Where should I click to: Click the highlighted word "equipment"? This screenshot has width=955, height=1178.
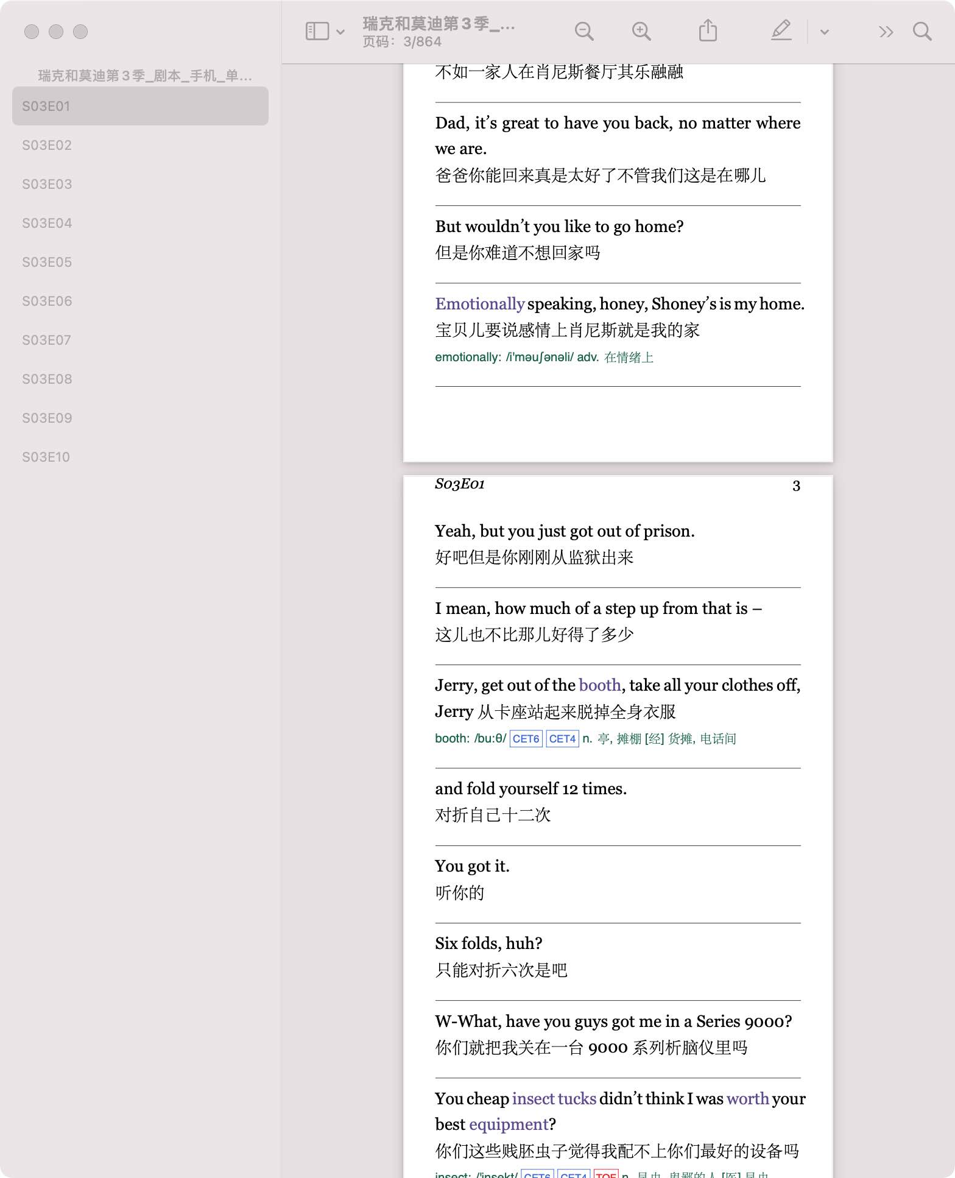point(509,1124)
